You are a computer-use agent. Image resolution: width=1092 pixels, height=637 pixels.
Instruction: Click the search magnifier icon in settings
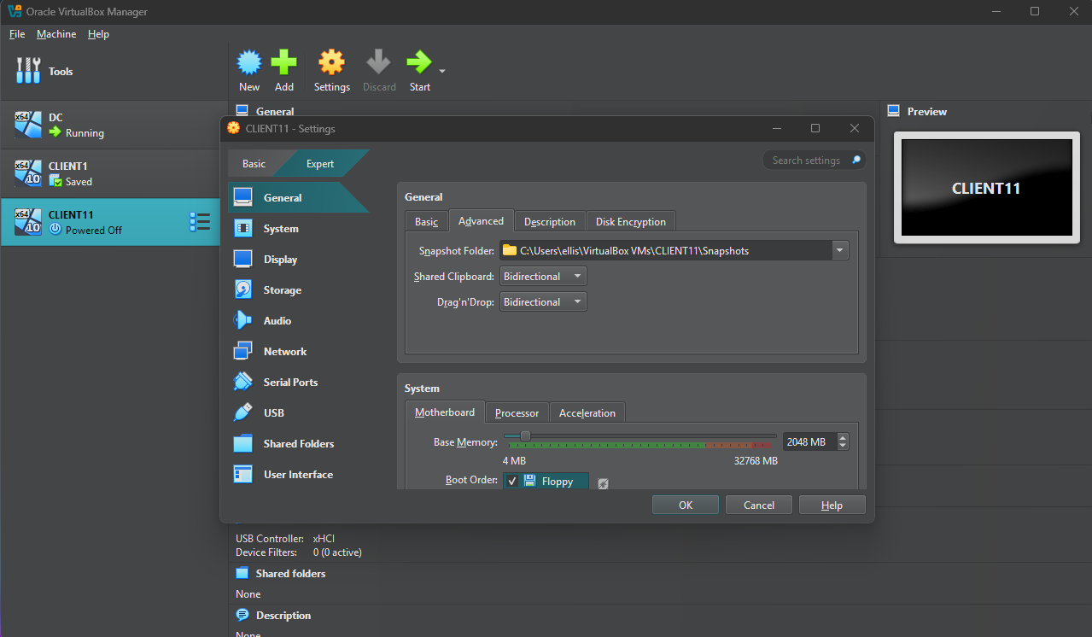(855, 160)
